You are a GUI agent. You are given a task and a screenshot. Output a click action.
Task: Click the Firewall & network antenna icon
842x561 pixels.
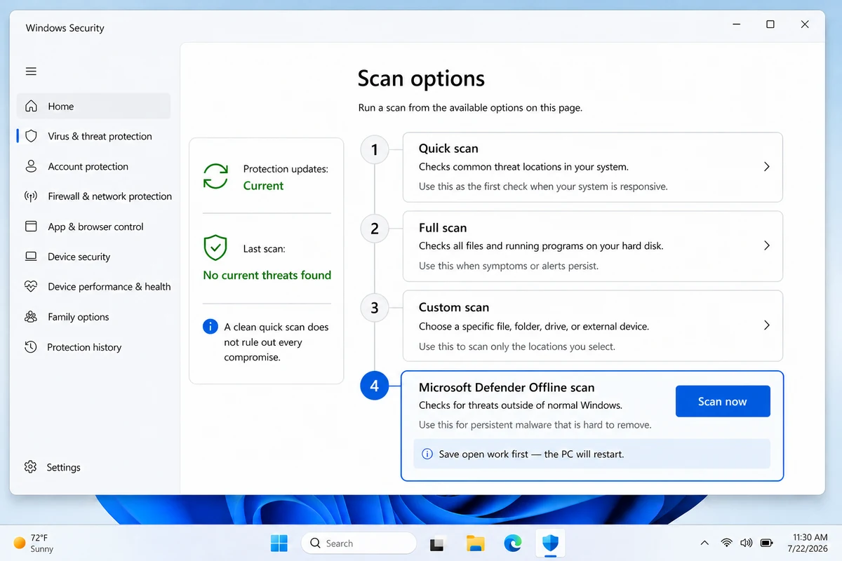(31, 196)
